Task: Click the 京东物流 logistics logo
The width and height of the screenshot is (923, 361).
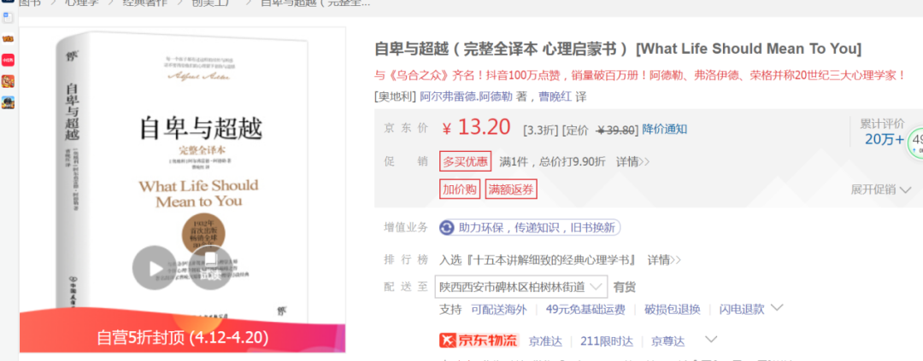Action: [479, 341]
